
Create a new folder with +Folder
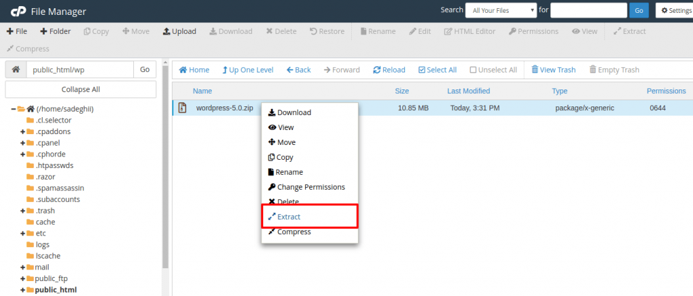pyautogui.click(x=55, y=31)
